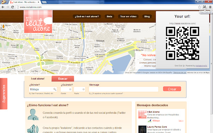The image size is (213, 133).
Task: Reload the page with refresh icon
Action: click(x=13, y=7)
